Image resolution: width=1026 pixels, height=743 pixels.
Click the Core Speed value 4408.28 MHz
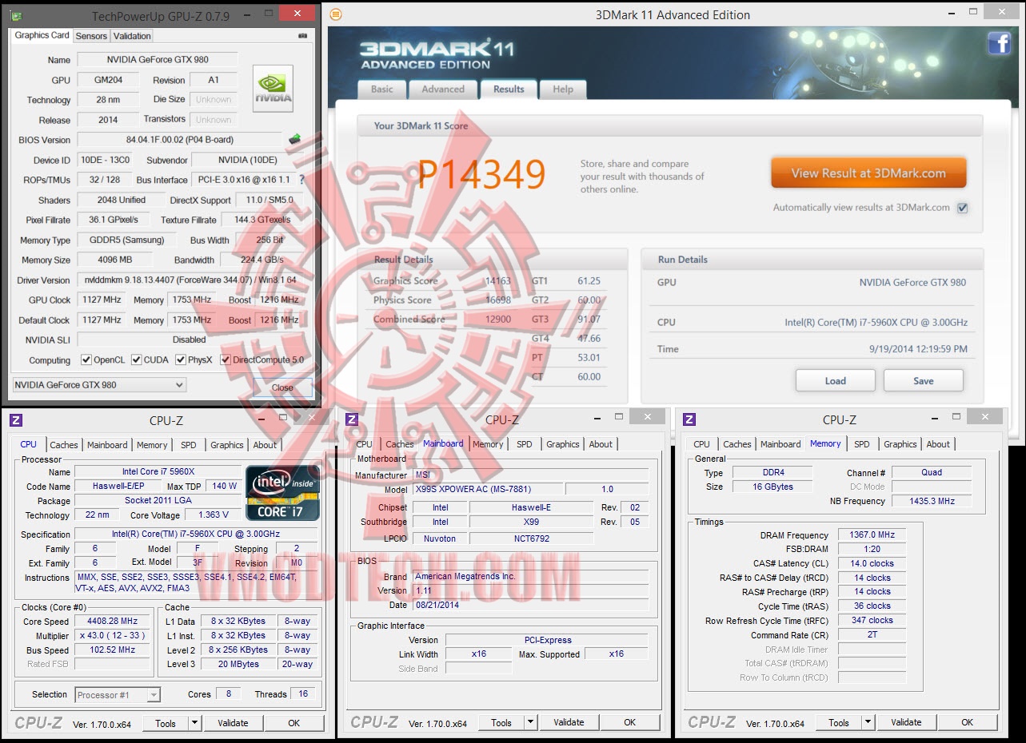click(x=114, y=621)
